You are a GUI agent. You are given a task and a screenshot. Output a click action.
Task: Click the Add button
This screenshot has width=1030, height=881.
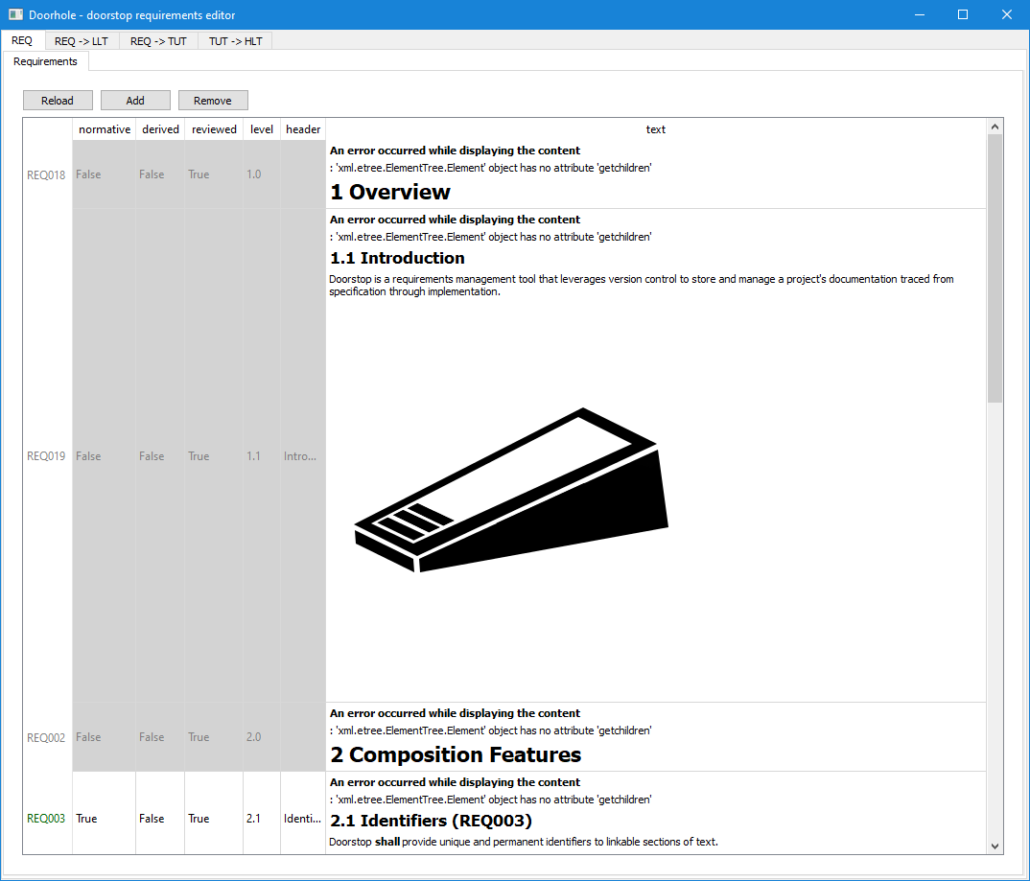134,100
